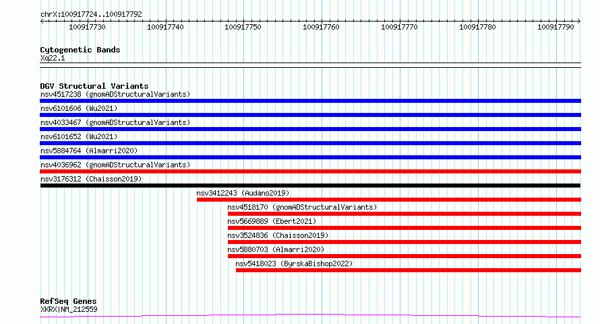Open variant nsv5880703 (Almarri2020) label
Image resolution: width=600 pixels, height=324 pixels.
[276, 249]
